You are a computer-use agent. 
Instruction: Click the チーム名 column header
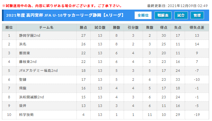[x=46, y=27]
